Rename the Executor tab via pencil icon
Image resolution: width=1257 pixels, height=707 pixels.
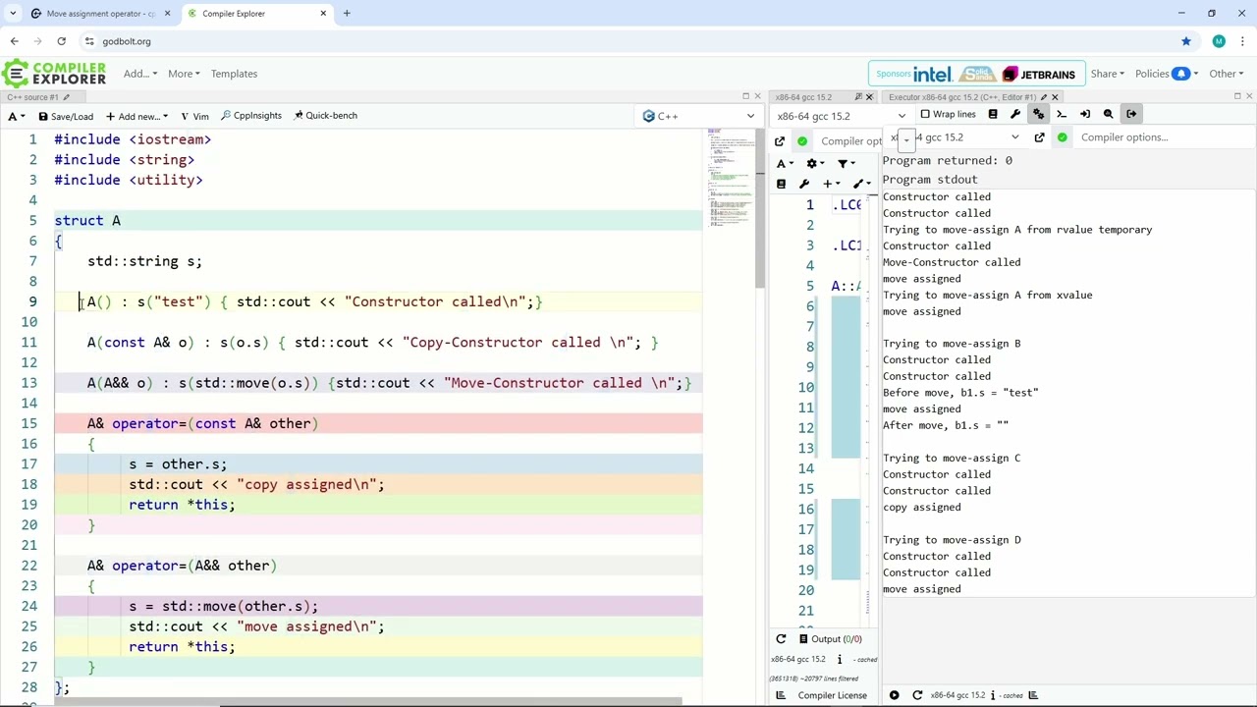[x=1044, y=97]
